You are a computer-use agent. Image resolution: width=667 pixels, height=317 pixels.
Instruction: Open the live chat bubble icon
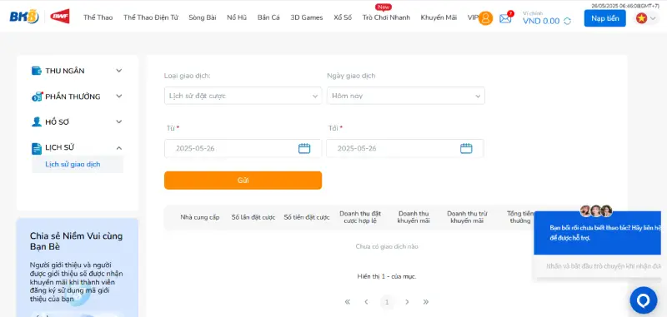tap(644, 300)
